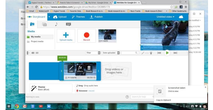Switch to the audio music note tab
The image size is (213, 110).
[x=56, y=24]
